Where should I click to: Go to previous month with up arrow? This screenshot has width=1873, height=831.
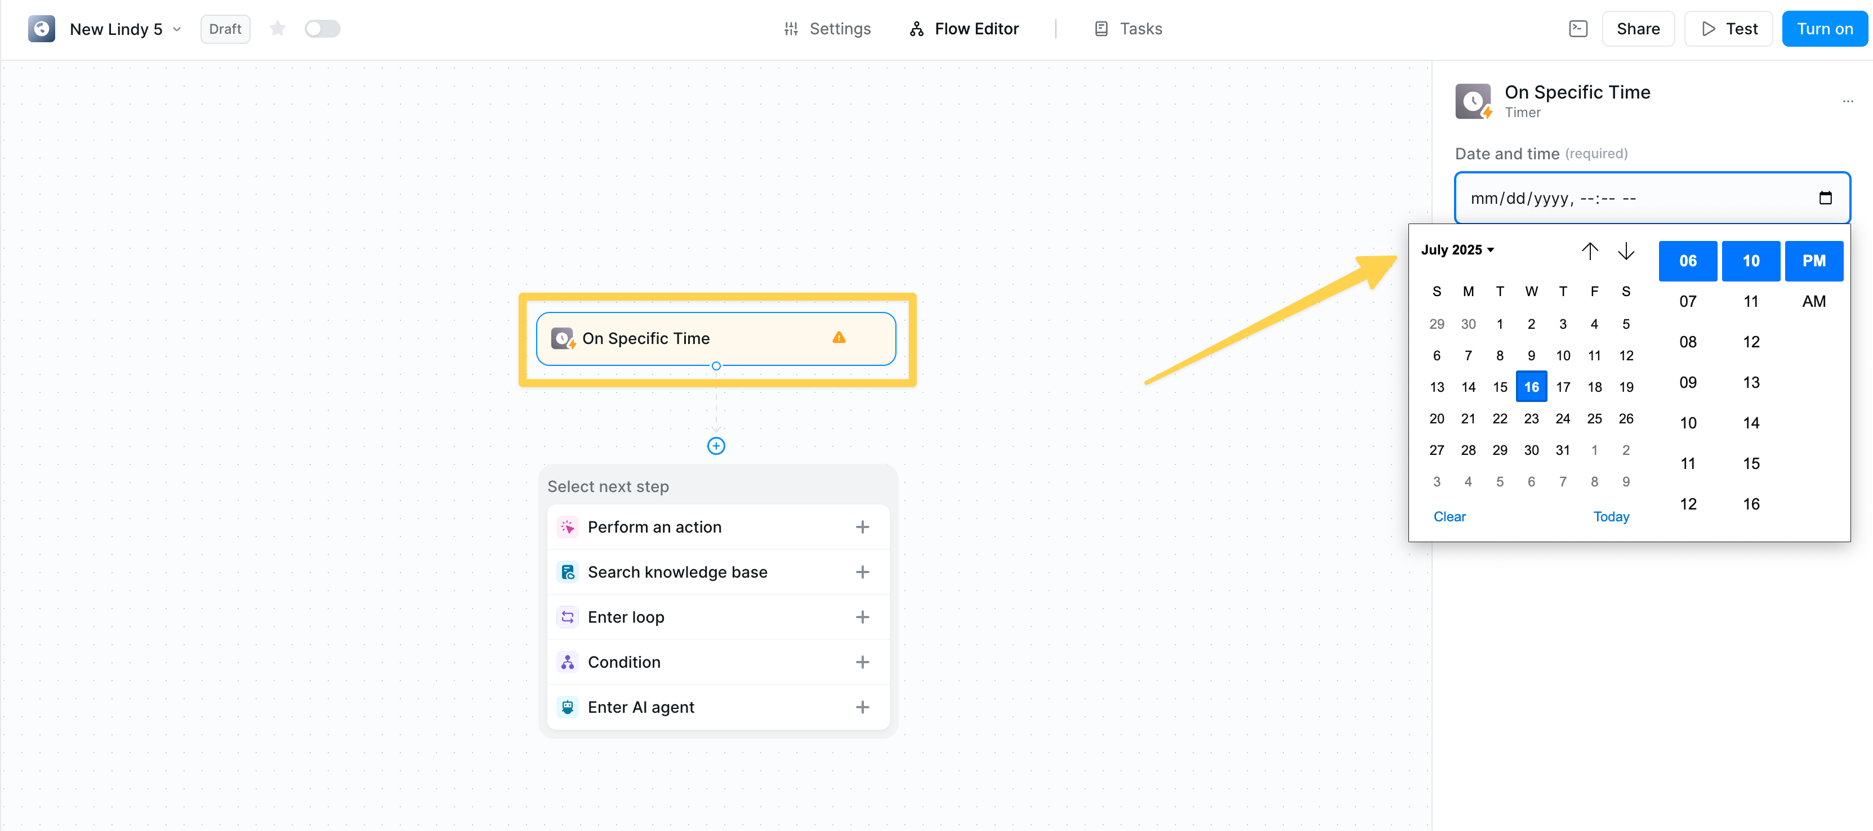point(1591,250)
